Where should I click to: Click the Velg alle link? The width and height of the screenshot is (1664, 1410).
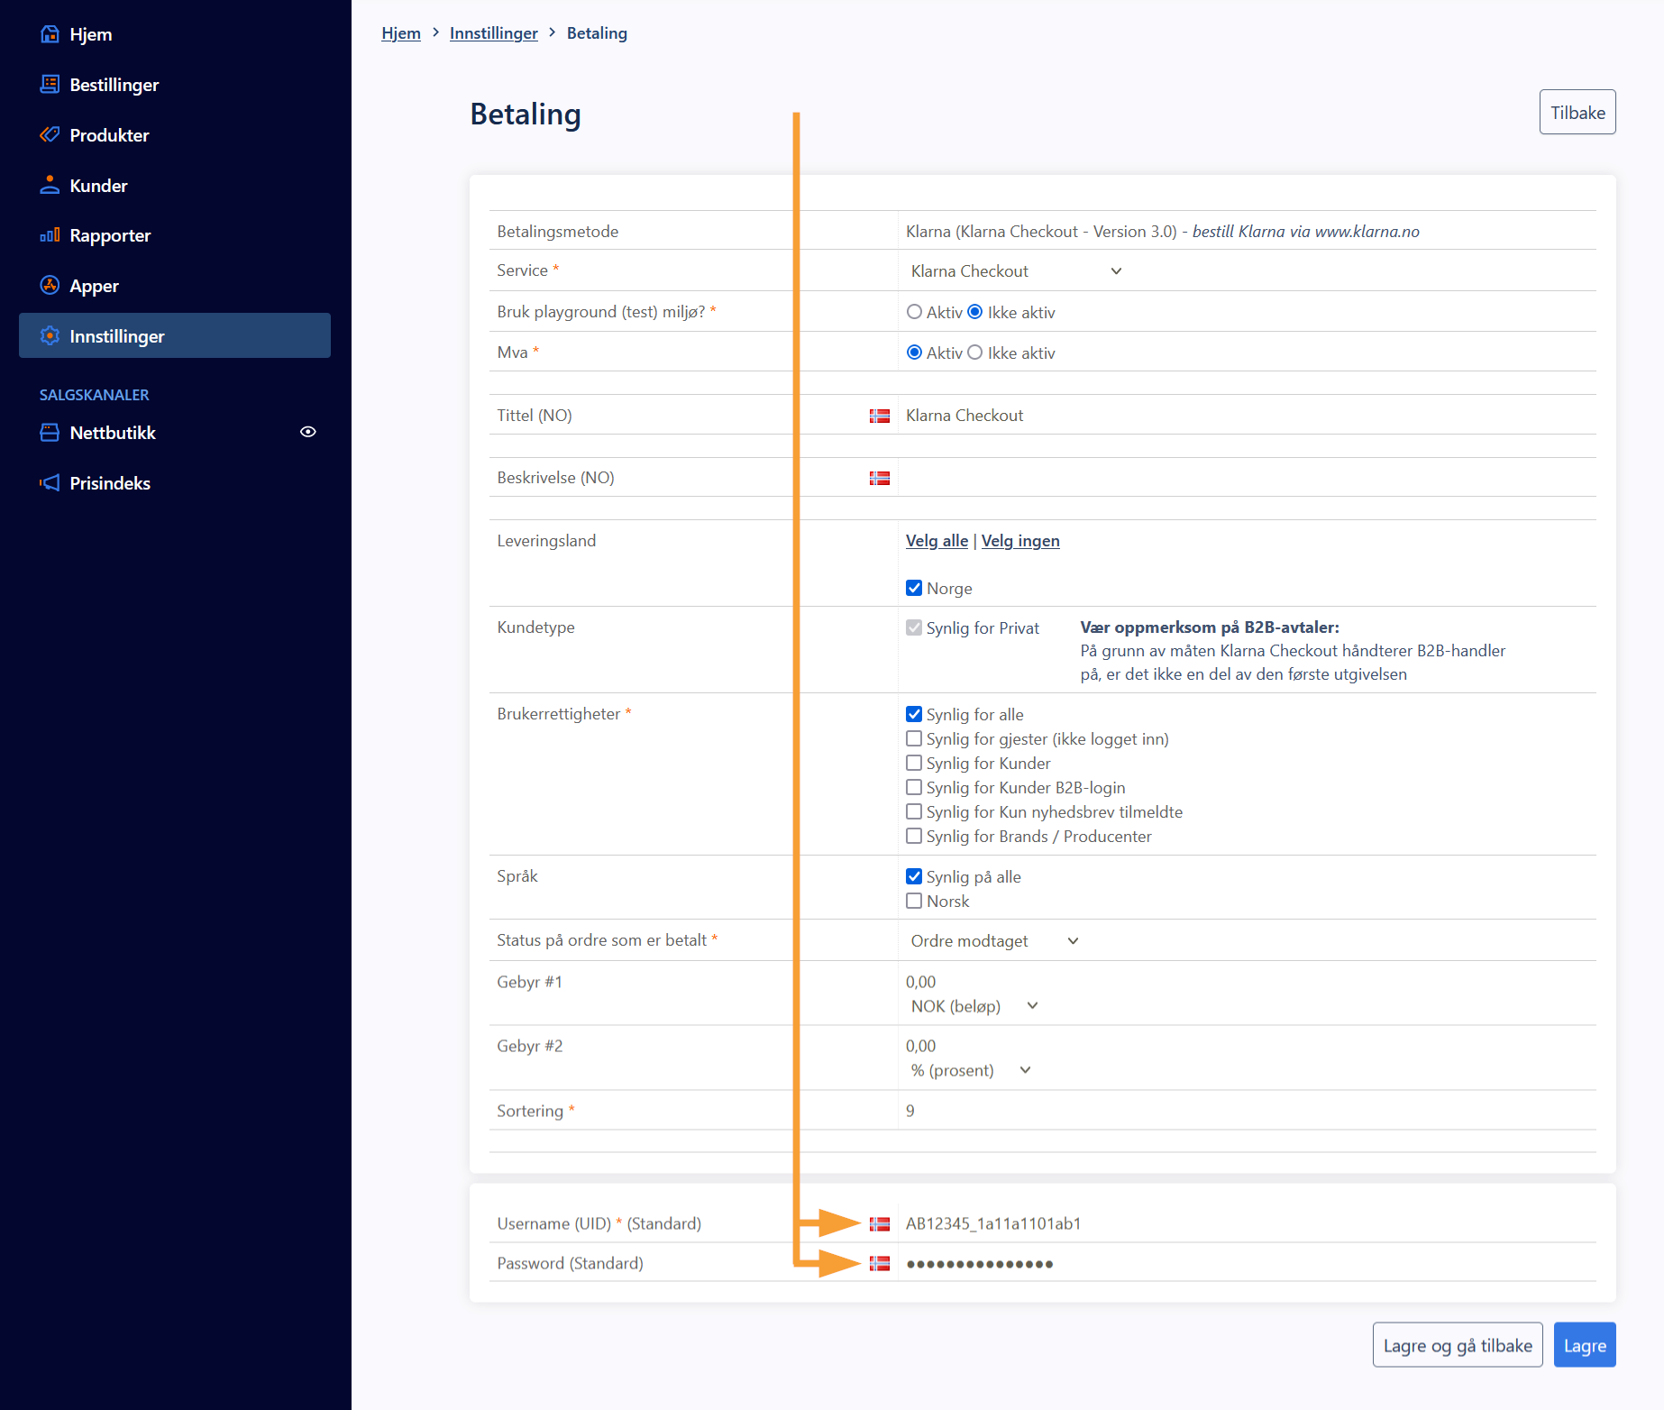937,541
